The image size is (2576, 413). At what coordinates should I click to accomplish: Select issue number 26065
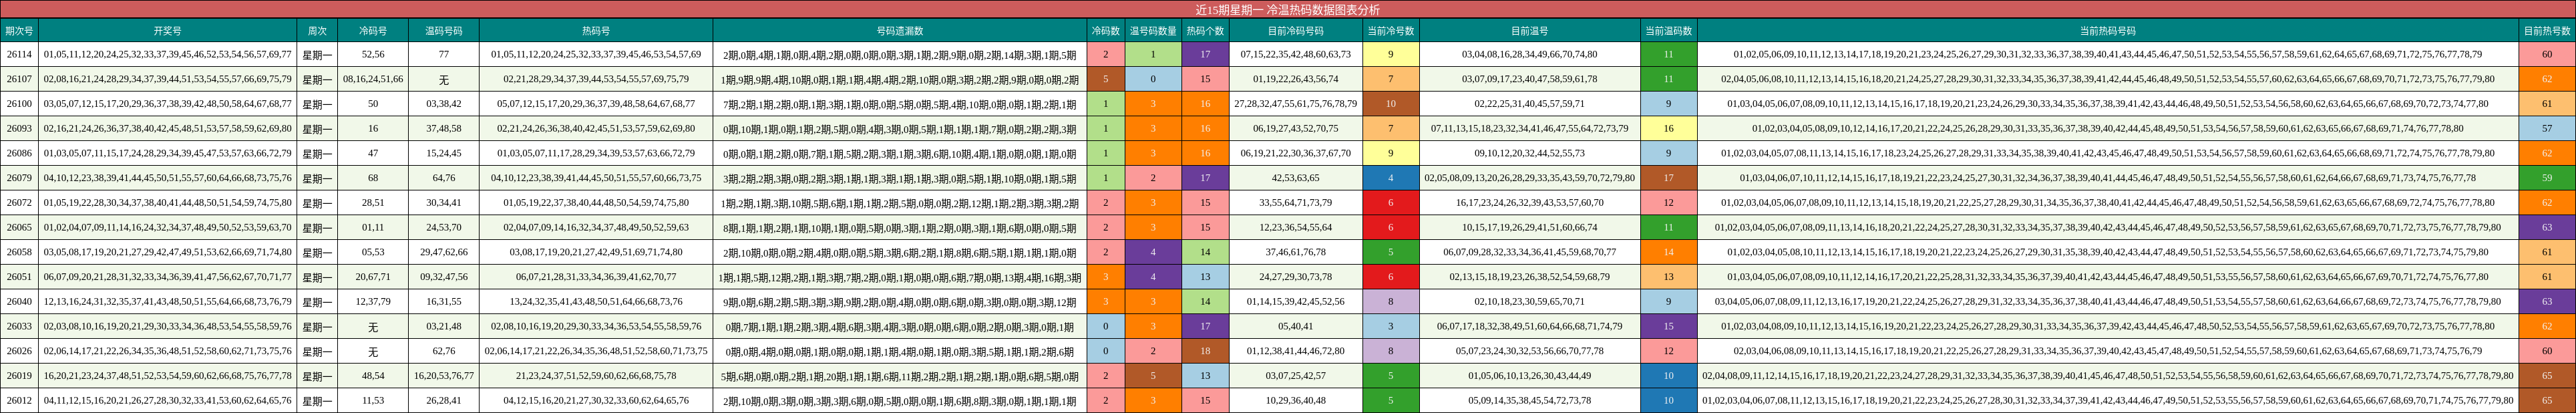point(19,228)
